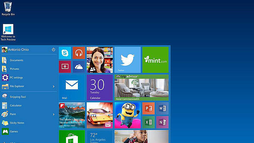Viewport: 254px width, 143px height.
Task: Expand the Paint jump list arrow
Action: click(53, 114)
